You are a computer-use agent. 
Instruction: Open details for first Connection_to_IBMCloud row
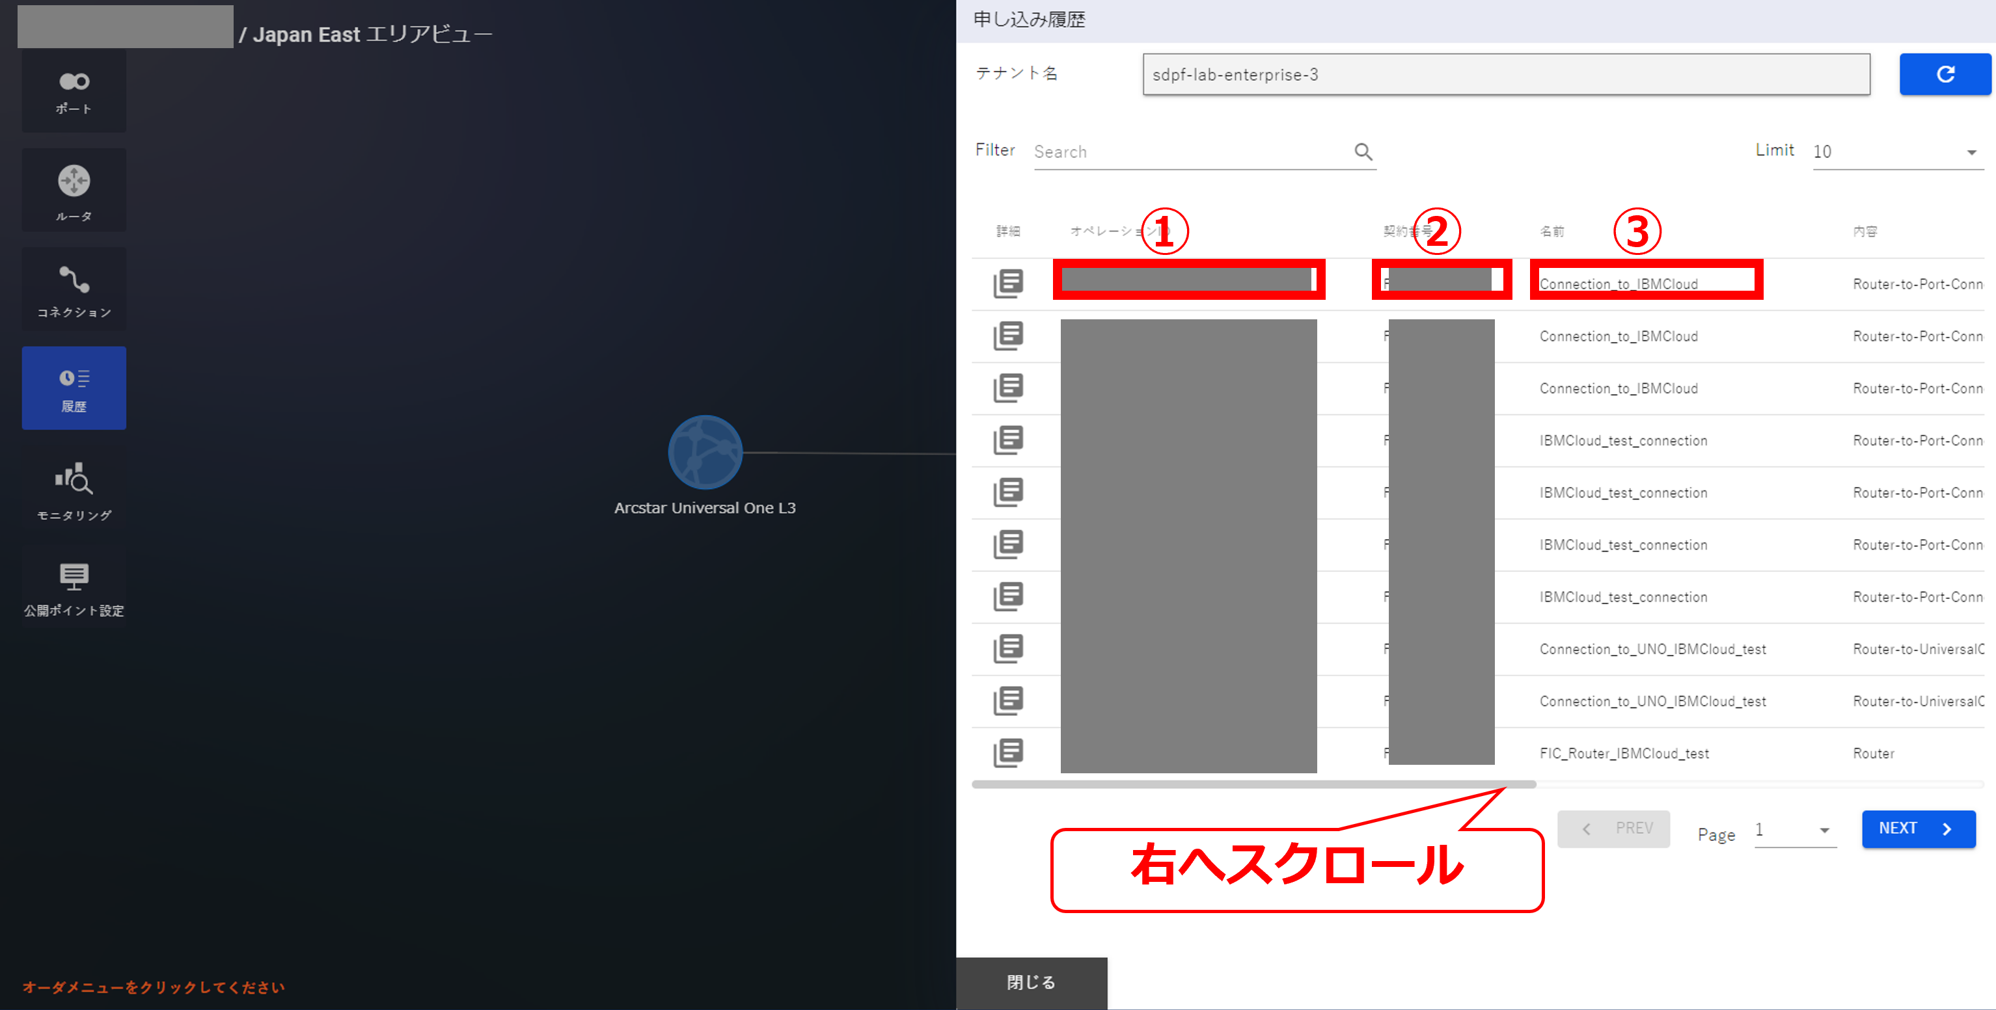pos(1007,284)
